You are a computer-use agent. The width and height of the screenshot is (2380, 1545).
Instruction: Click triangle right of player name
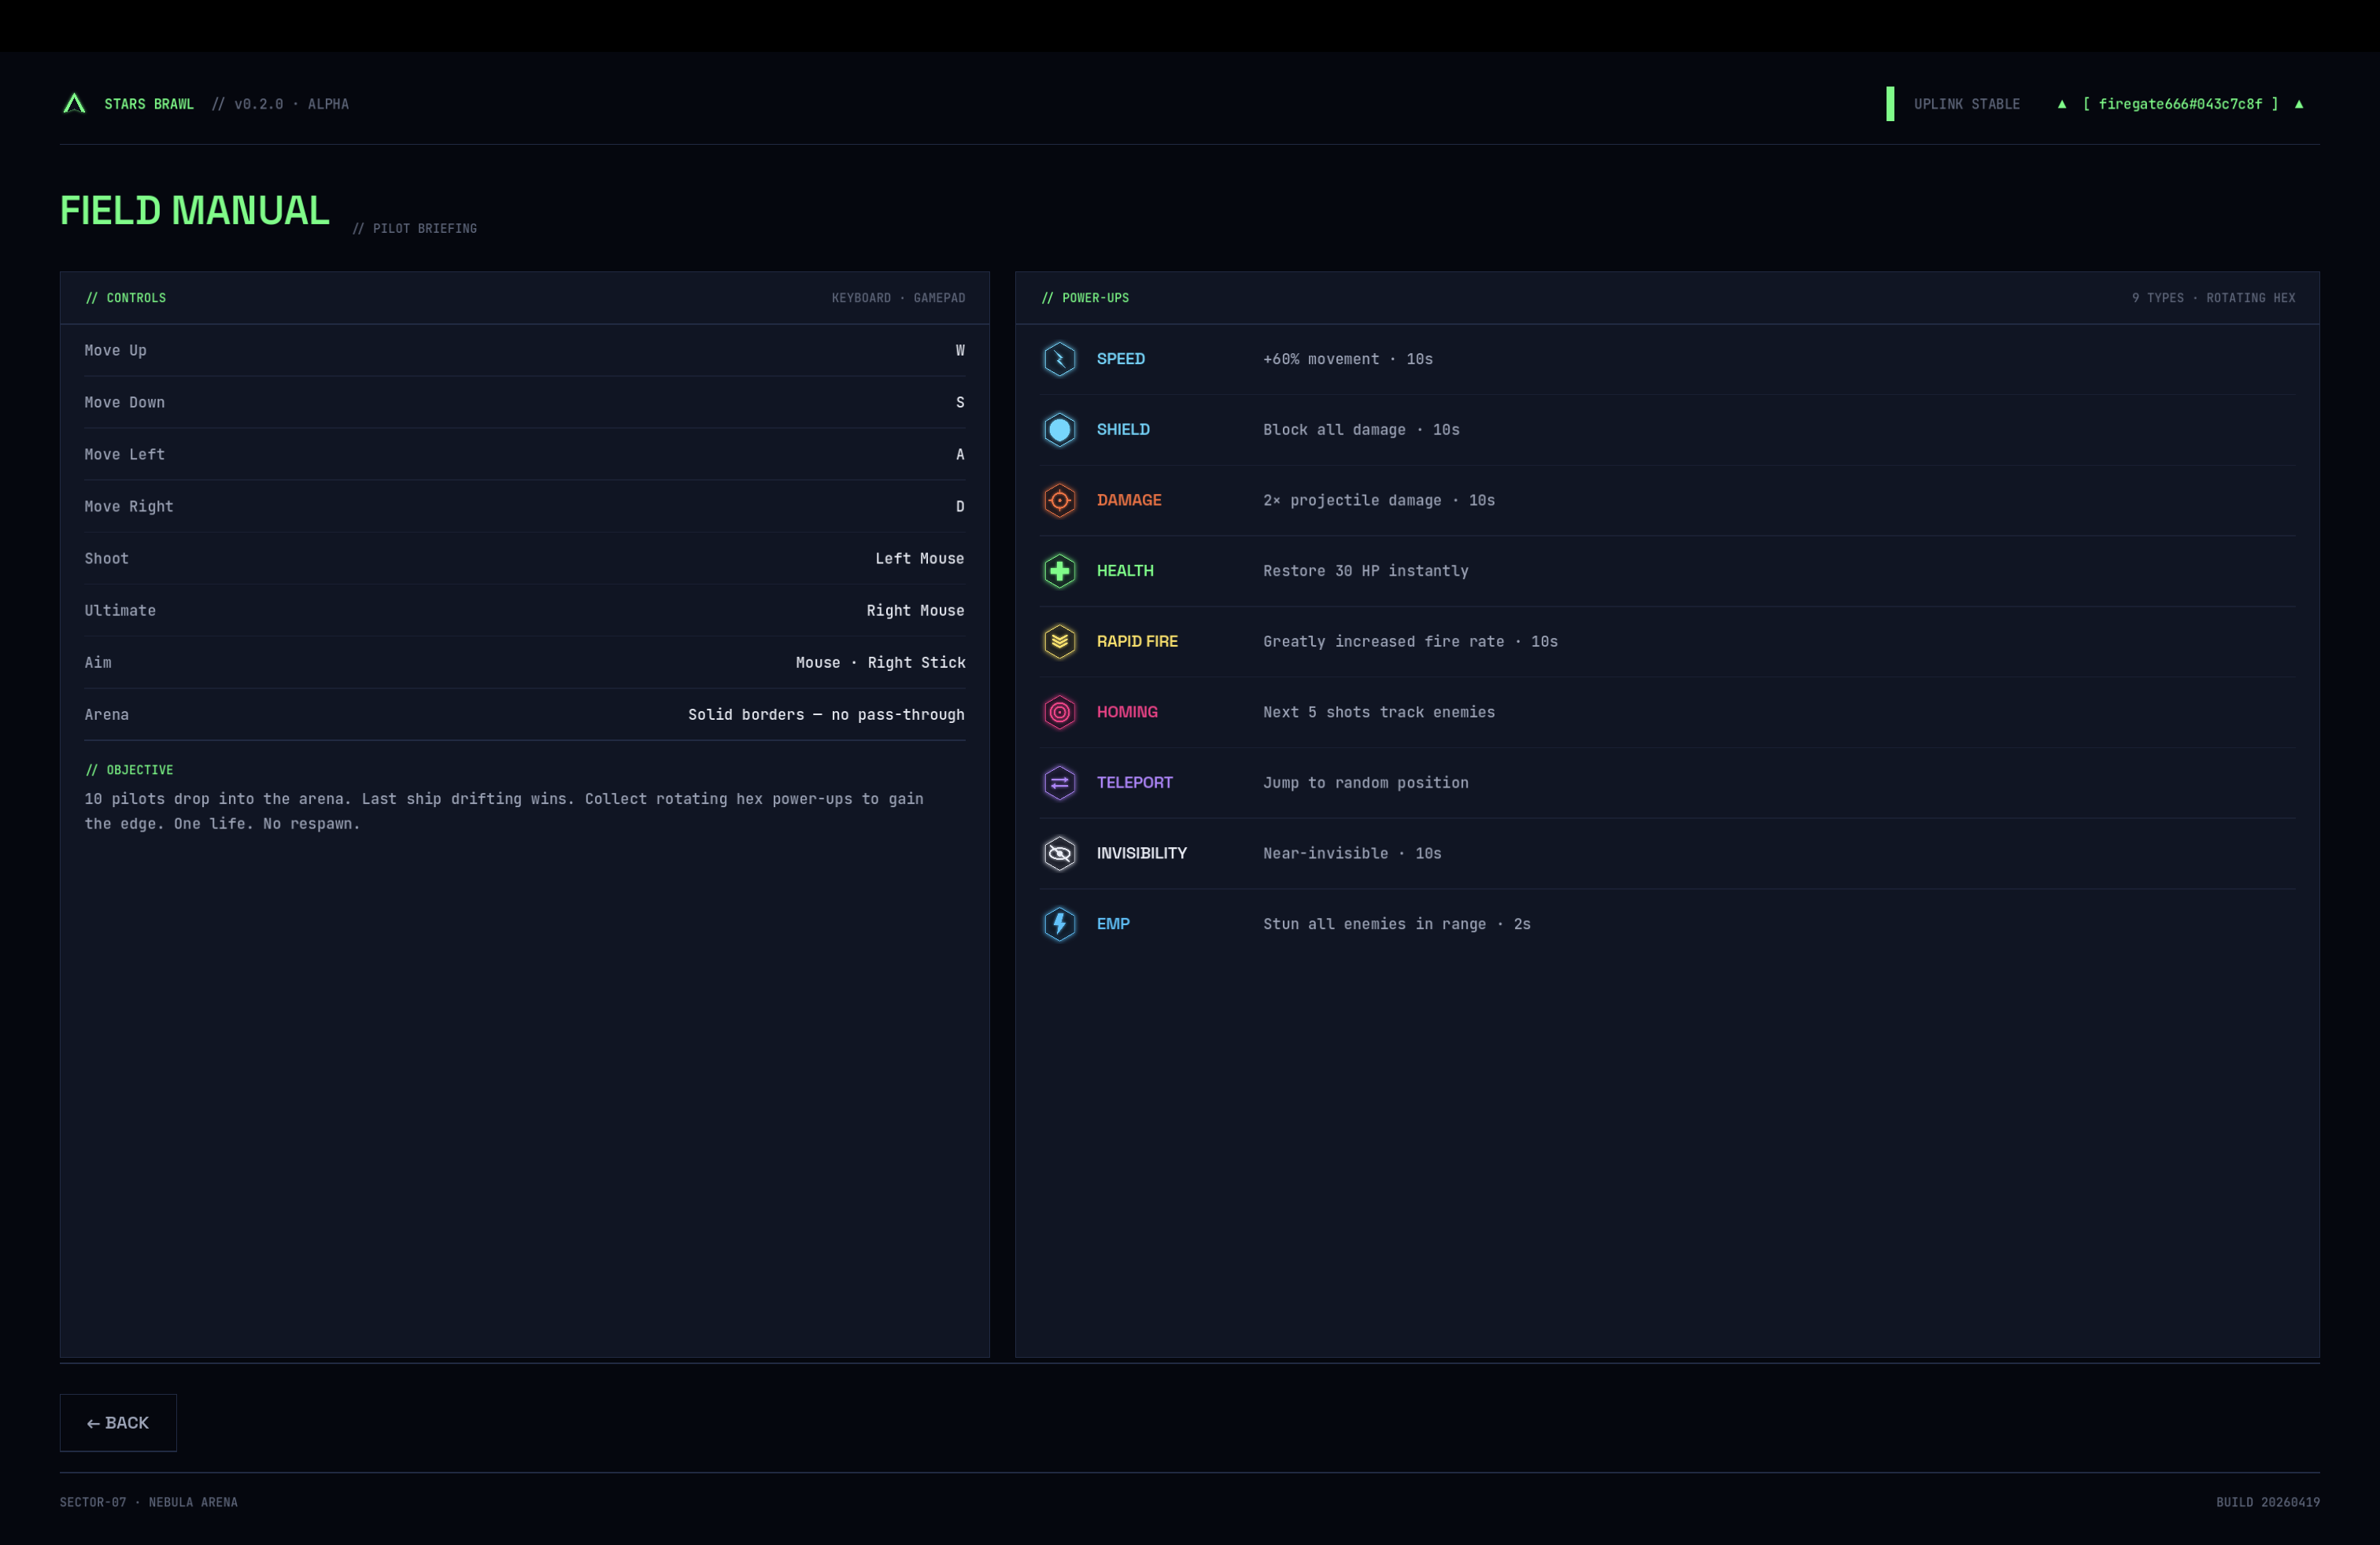click(2298, 104)
